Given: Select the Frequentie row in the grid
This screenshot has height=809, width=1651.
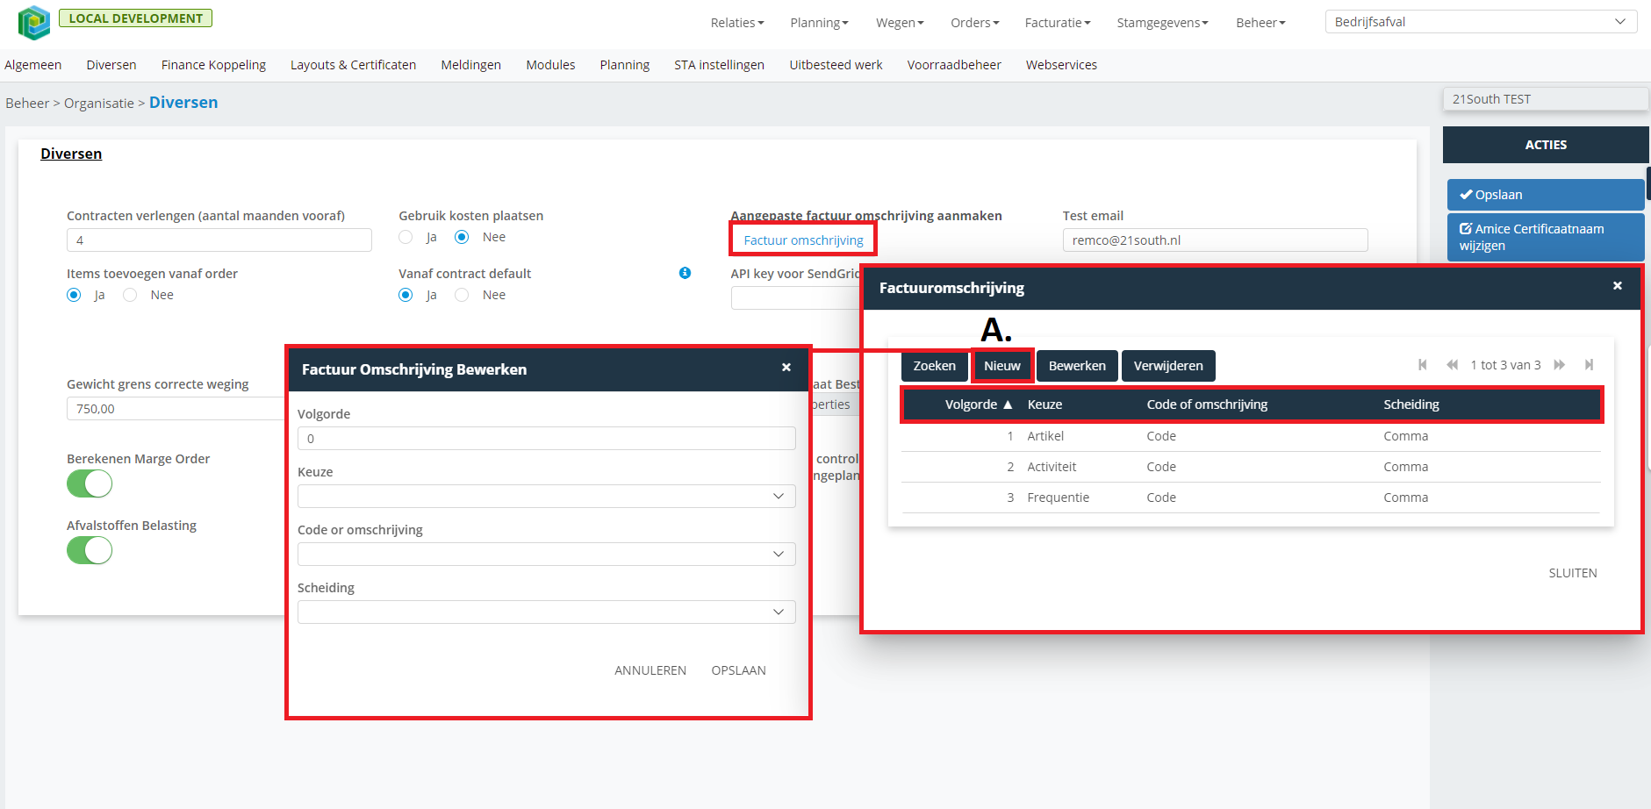Looking at the screenshot, I should [1251, 498].
